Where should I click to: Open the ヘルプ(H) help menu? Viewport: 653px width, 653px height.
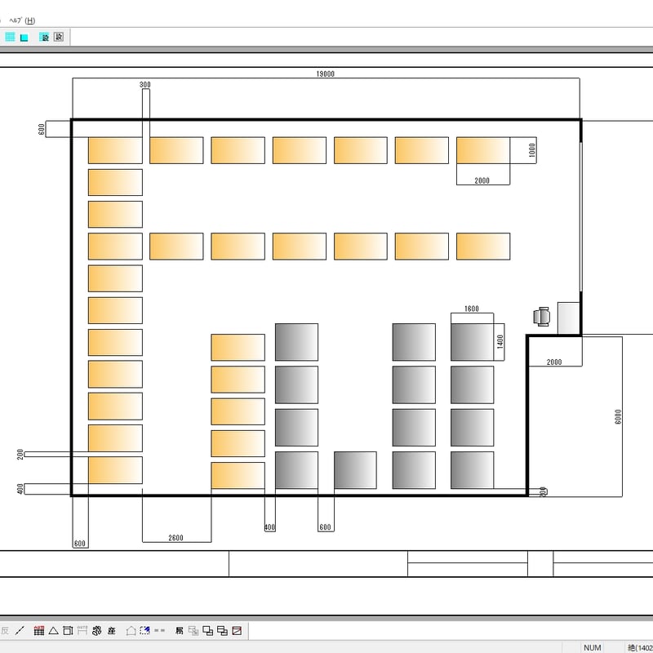pyautogui.click(x=22, y=20)
